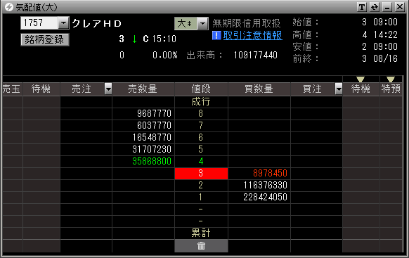Image resolution: width=409 pixels, height=258 pixels.
Task: Click the 買数量 column header
Action: (x=259, y=89)
